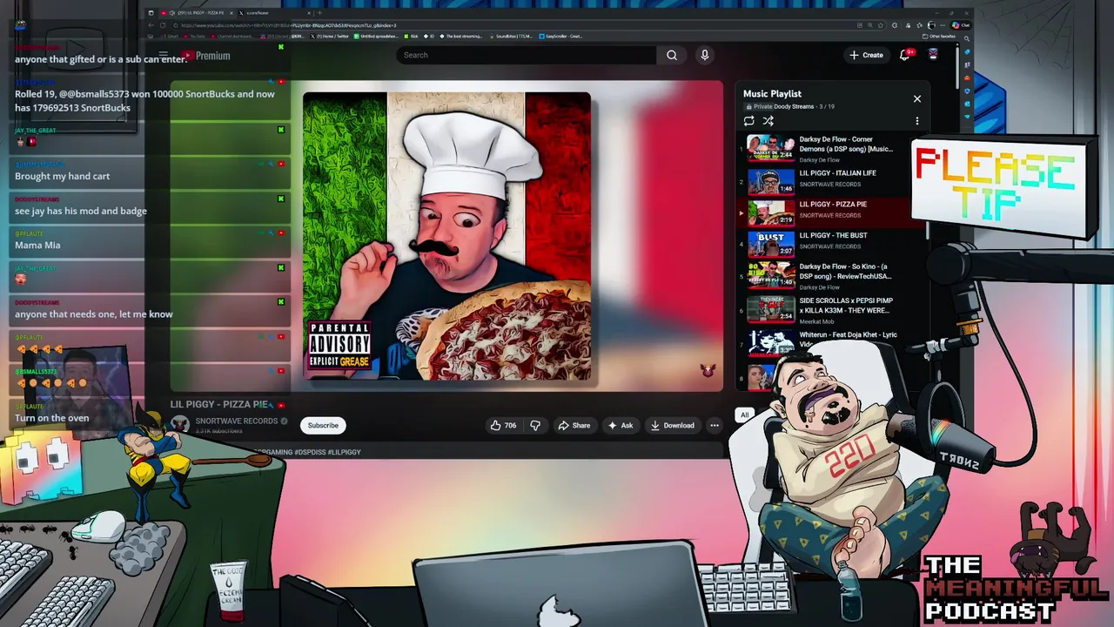This screenshot has height=627, width=1114.
Task: Dislike the video with thumbs down
Action: tap(535, 425)
